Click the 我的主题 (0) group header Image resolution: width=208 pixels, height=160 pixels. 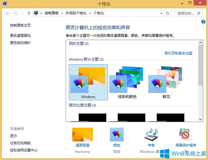tap(79, 43)
